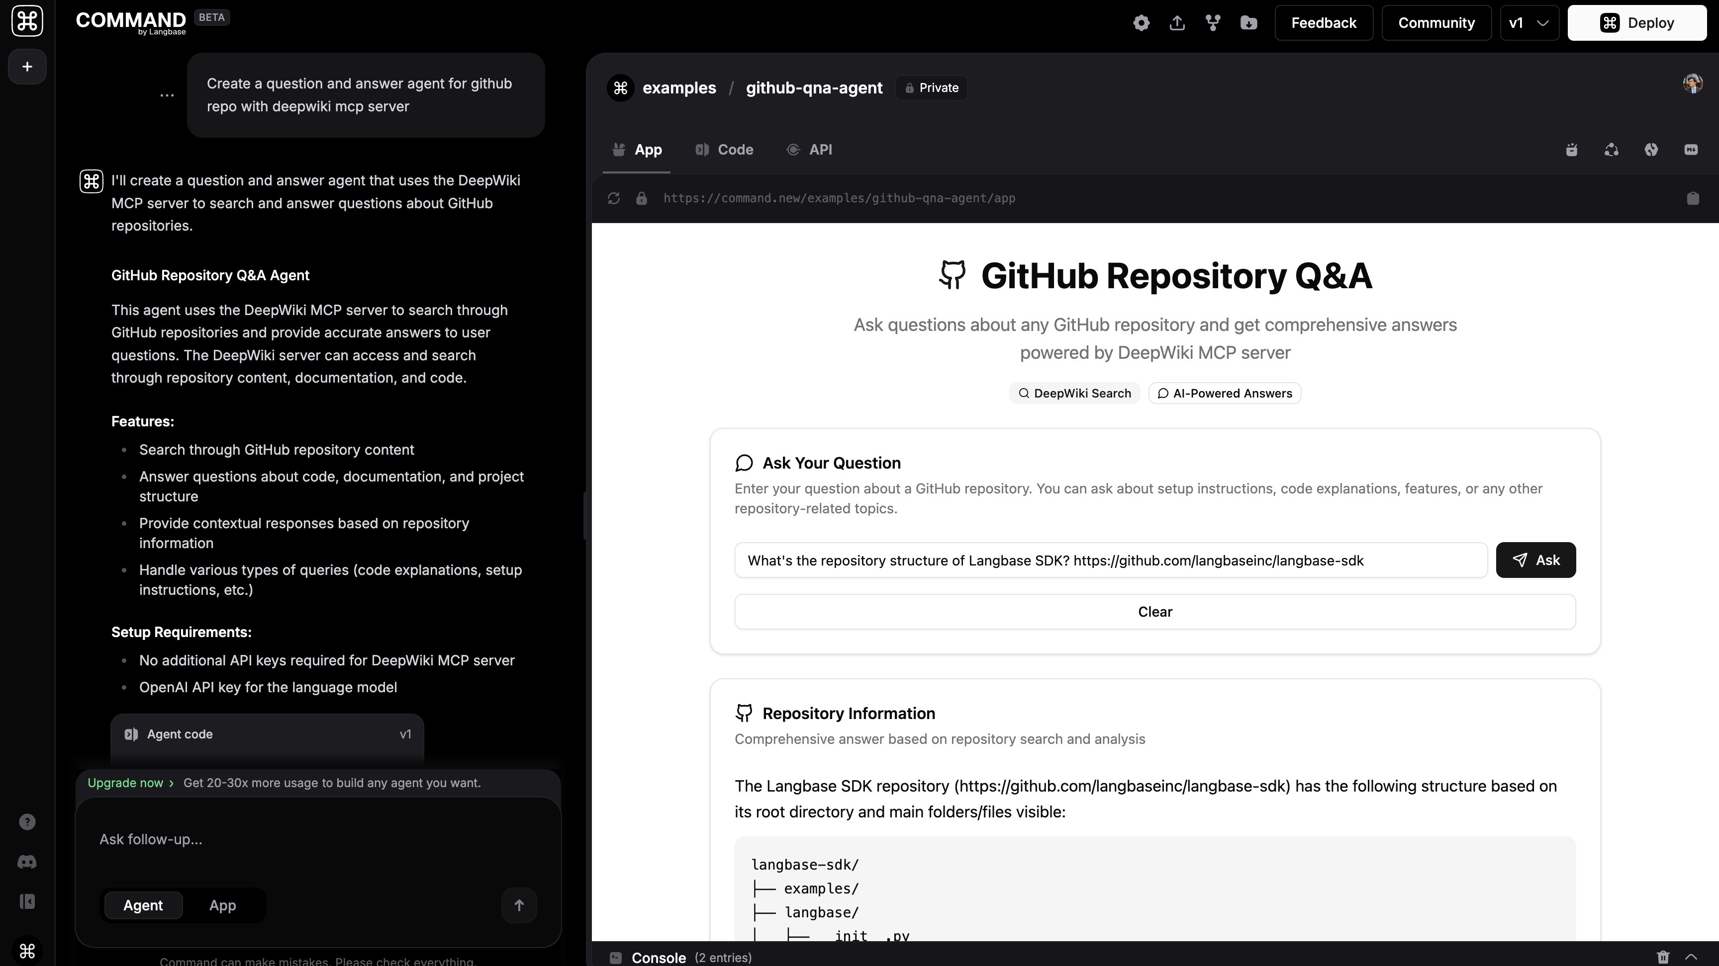The height and width of the screenshot is (966, 1719).
Task: Click the help question mark icon in sidebar
Action: click(27, 821)
